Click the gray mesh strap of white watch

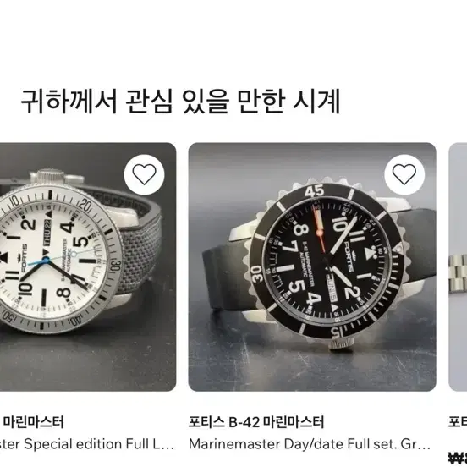(140, 253)
